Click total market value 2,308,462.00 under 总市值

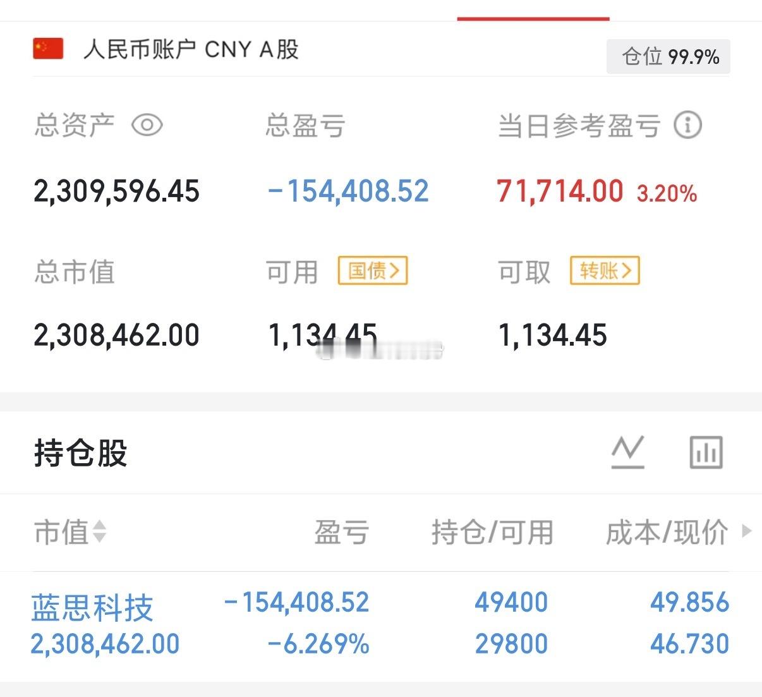[116, 335]
